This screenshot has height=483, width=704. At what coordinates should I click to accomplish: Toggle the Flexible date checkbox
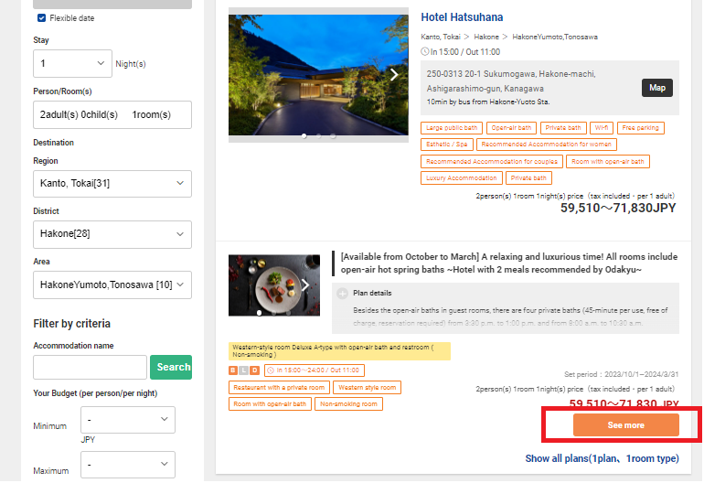point(42,18)
